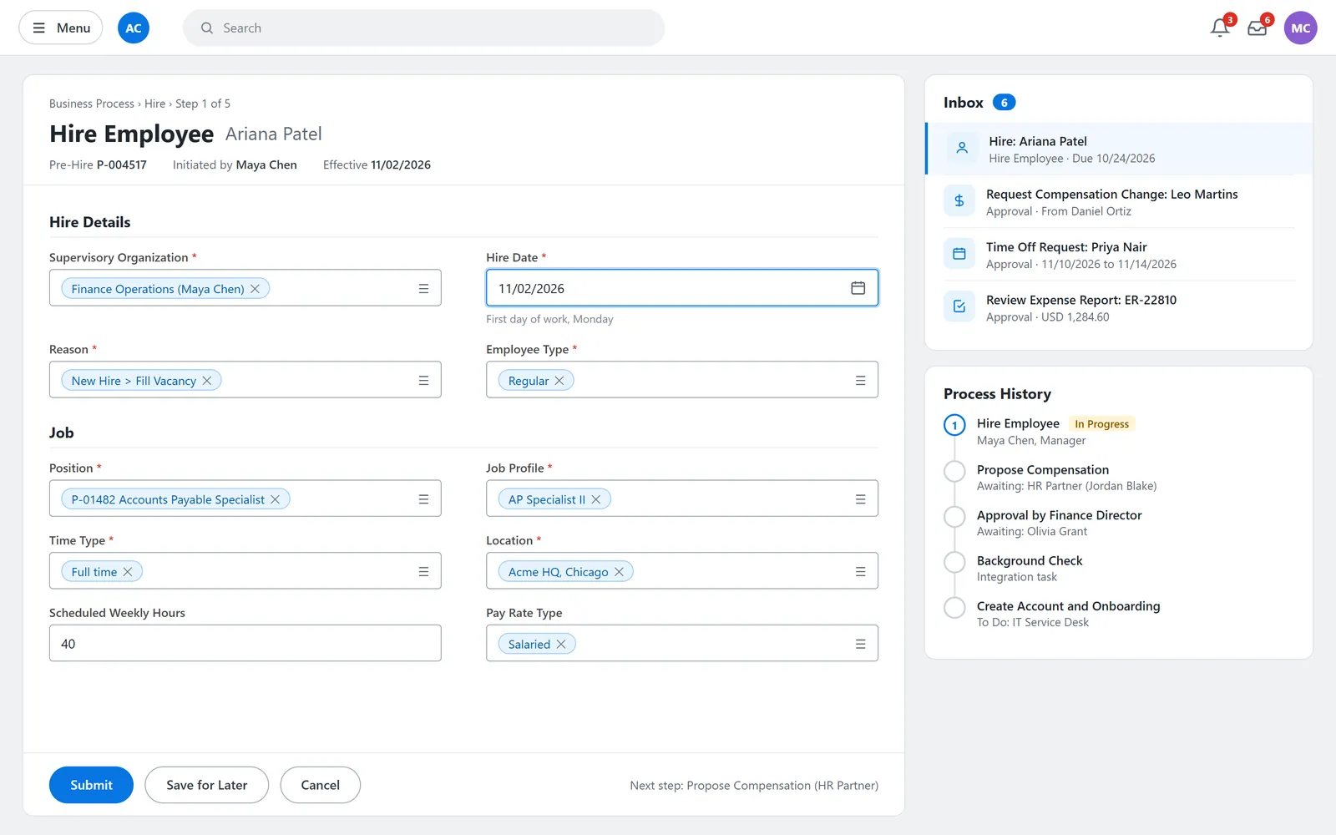Remove the Acme HQ, Chicago chip
The width and height of the screenshot is (1336, 835).
(x=619, y=572)
